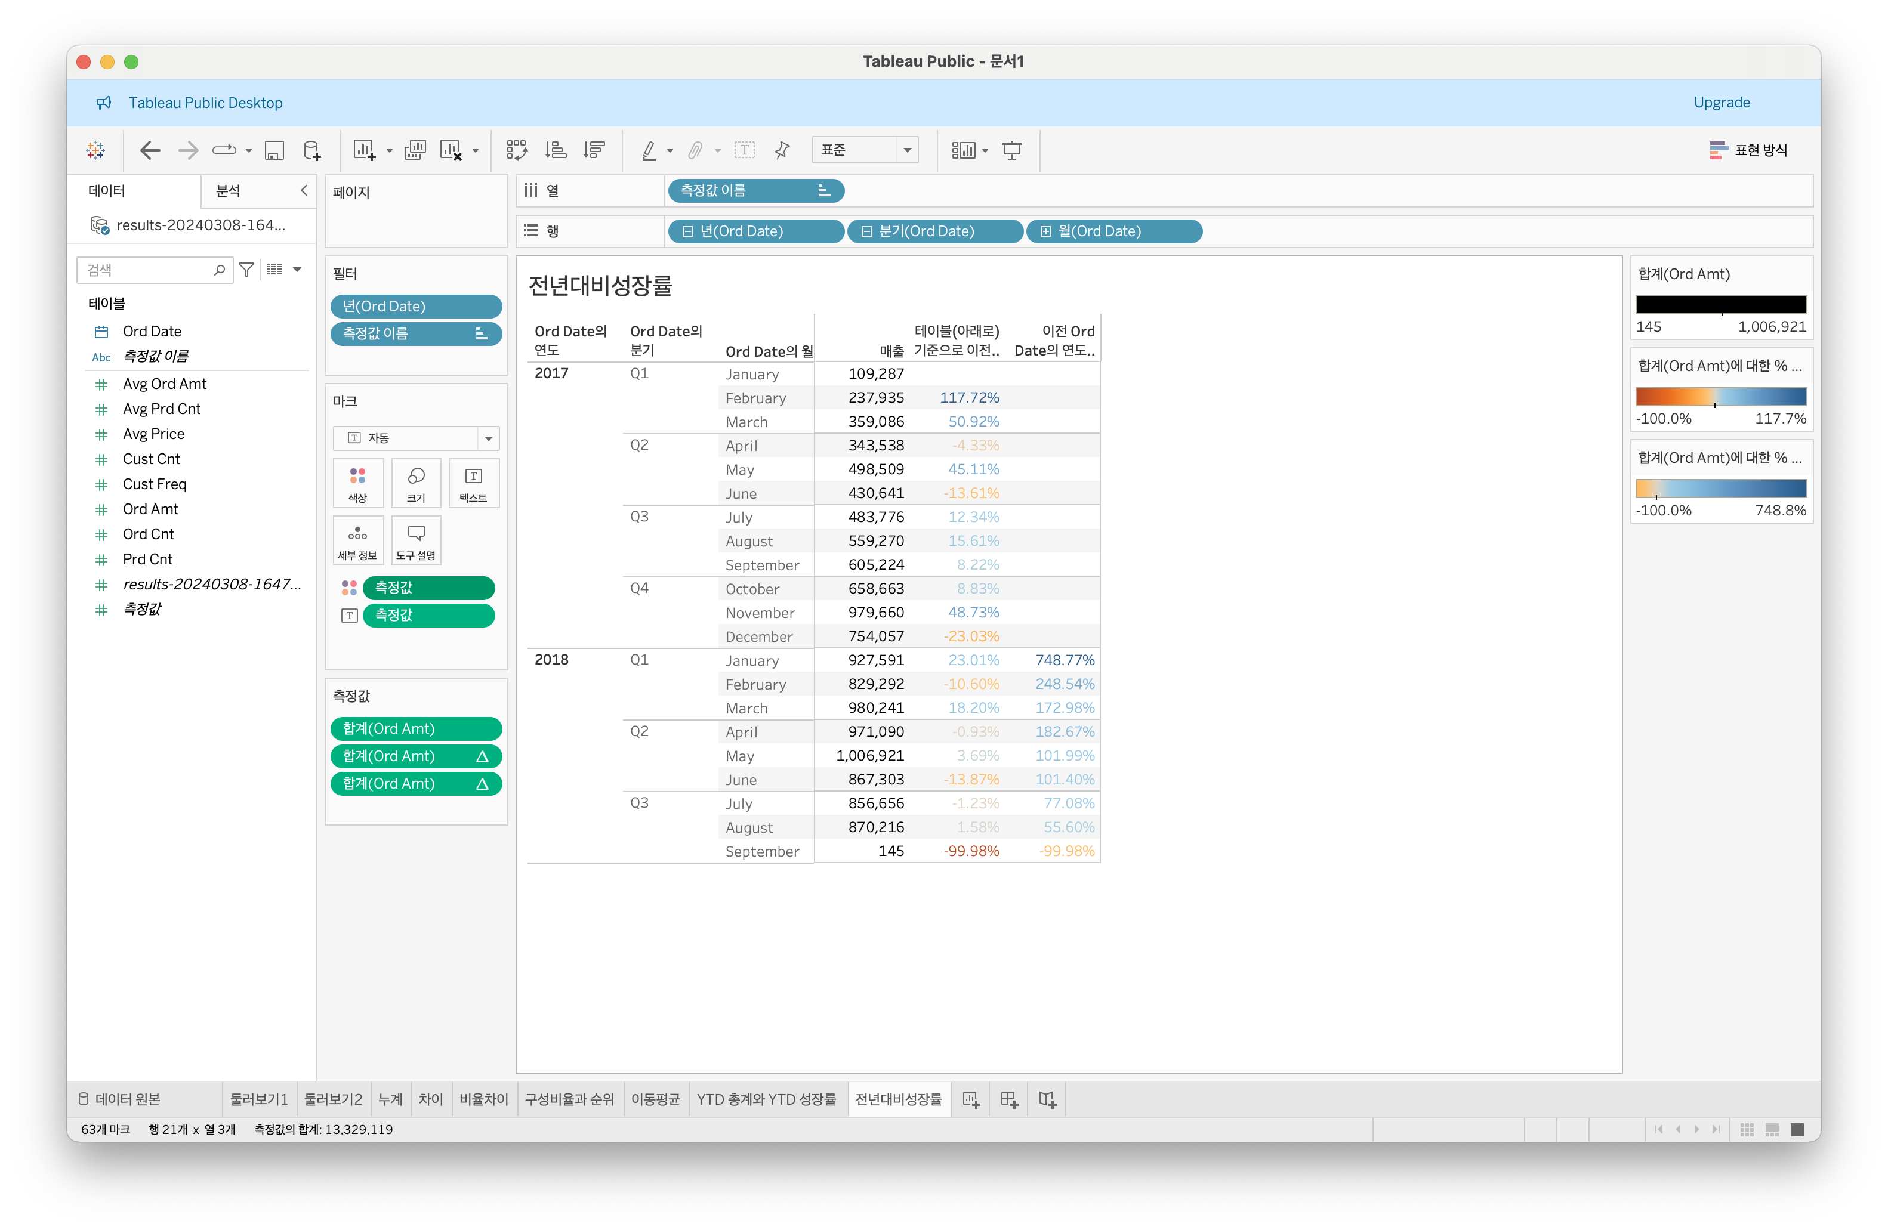1888x1230 pixels.
Task: Click the Color (색상) mark card
Action: (358, 483)
